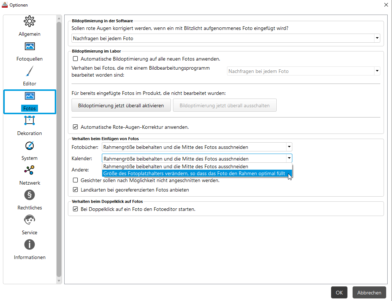Expand the Fotobücher dropdown
The image size is (392, 301).
pyautogui.click(x=289, y=147)
